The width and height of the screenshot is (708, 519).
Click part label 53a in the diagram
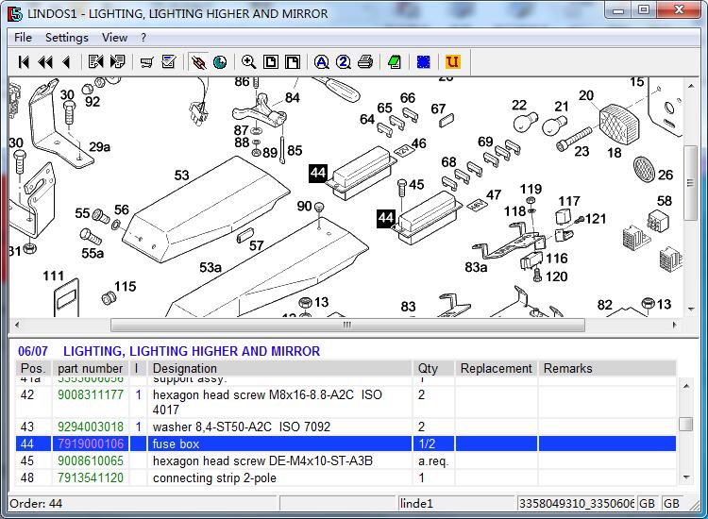pyautogui.click(x=211, y=267)
